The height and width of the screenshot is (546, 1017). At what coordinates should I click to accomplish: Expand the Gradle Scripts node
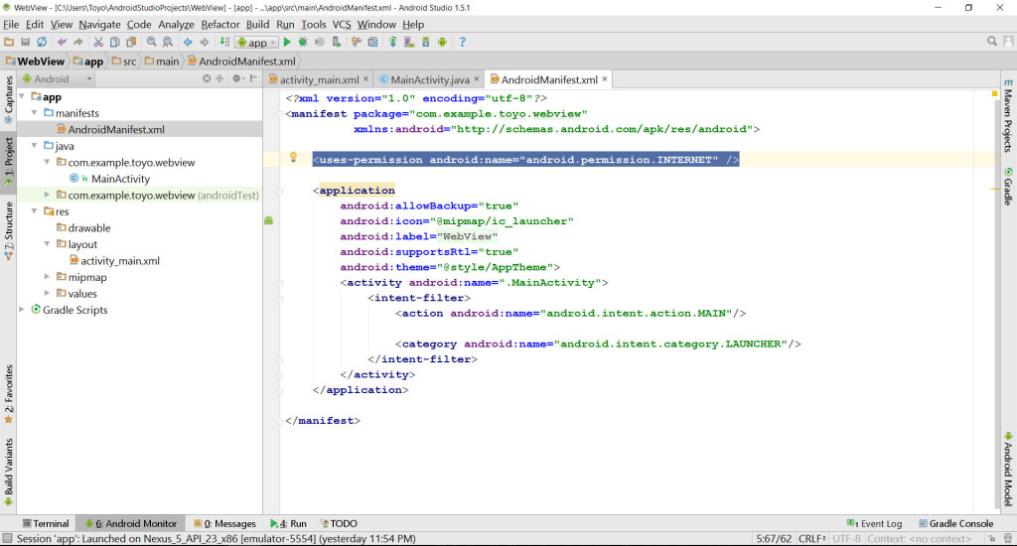(22, 310)
